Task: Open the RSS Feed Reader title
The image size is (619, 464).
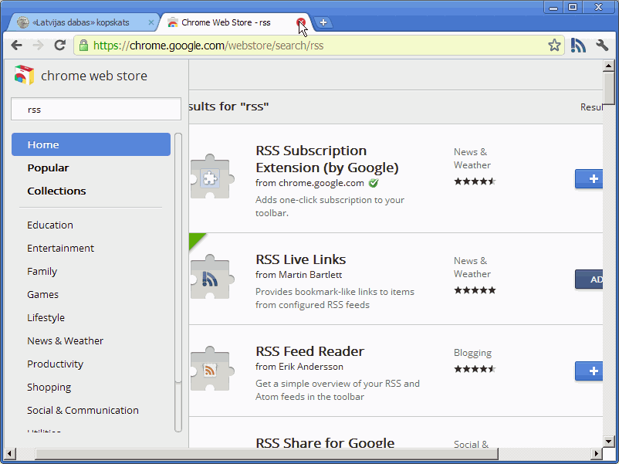Action: click(x=309, y=351)
